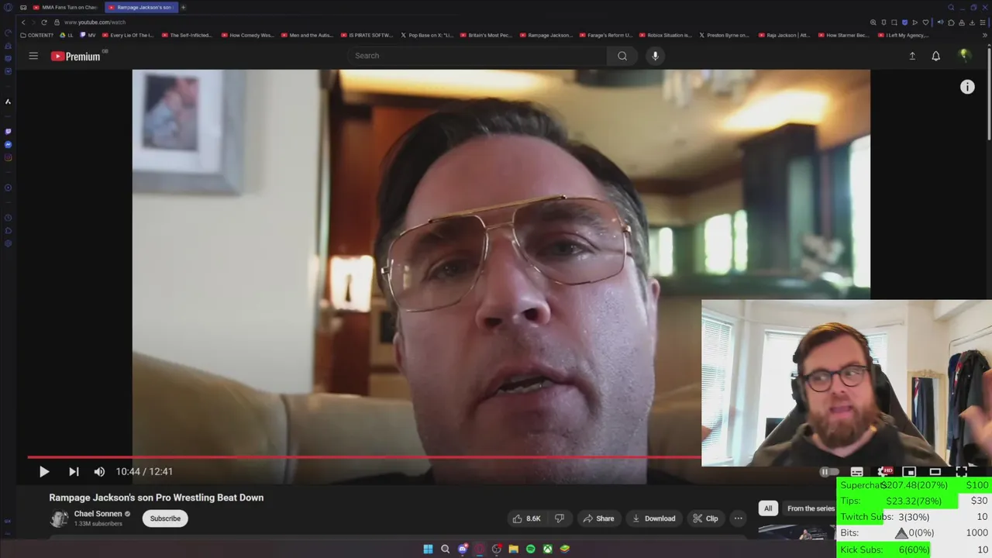This screenshot has height=558, width=992.
Task: Like the video with 8.6K likes
Action: point(526,518)
